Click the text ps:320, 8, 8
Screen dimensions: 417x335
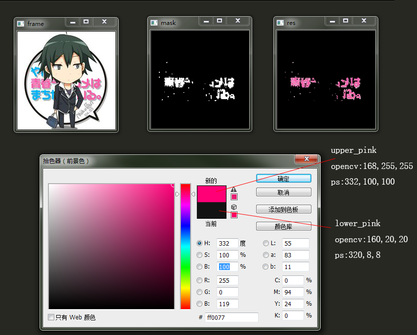click(357, 255)
